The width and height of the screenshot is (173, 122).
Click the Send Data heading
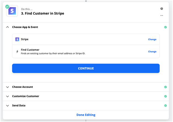(19, 106)
